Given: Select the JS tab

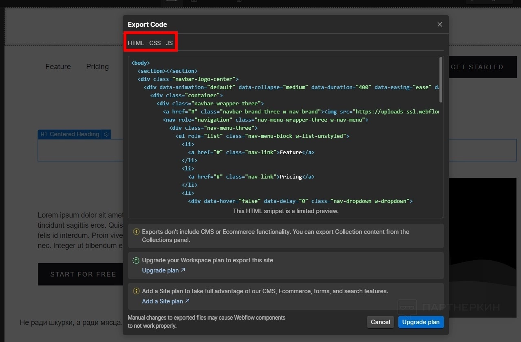Looking at the screenshot, I should pyautogui.click(x=169, y=43).
